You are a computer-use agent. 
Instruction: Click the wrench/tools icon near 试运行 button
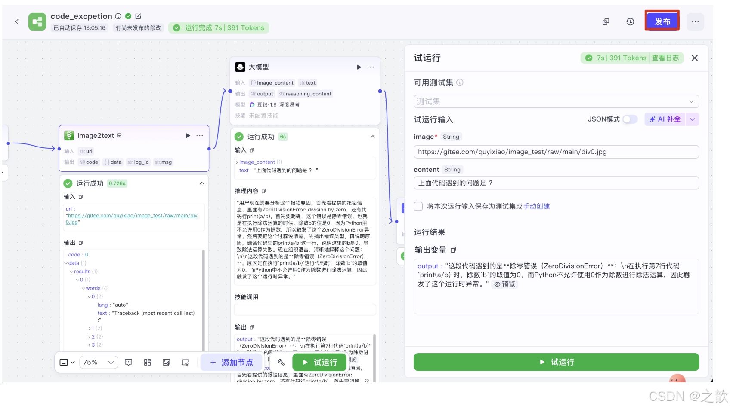pyautogui.click(x=281, y=362)
